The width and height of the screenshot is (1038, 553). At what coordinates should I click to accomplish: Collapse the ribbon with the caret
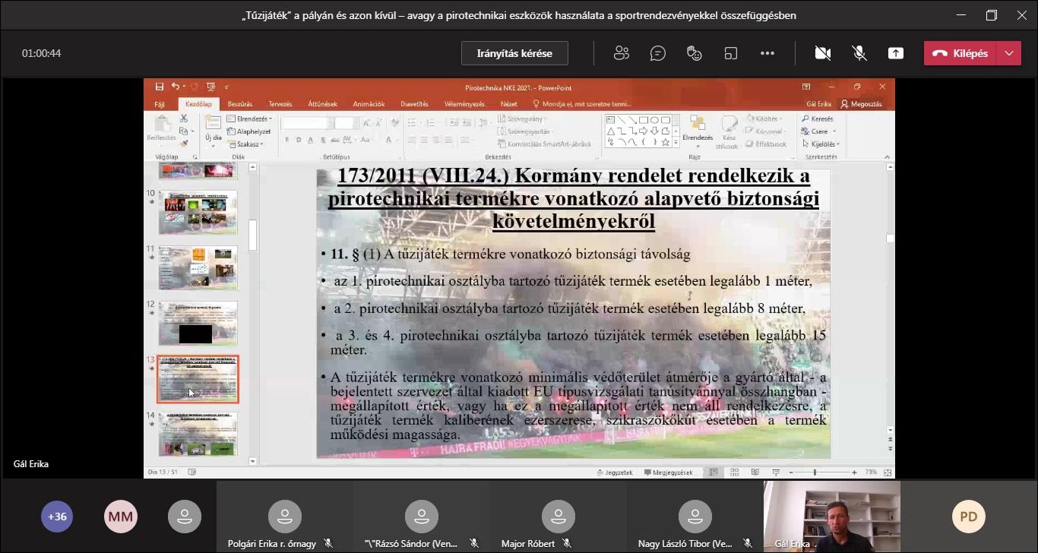[x=888, y=157]
